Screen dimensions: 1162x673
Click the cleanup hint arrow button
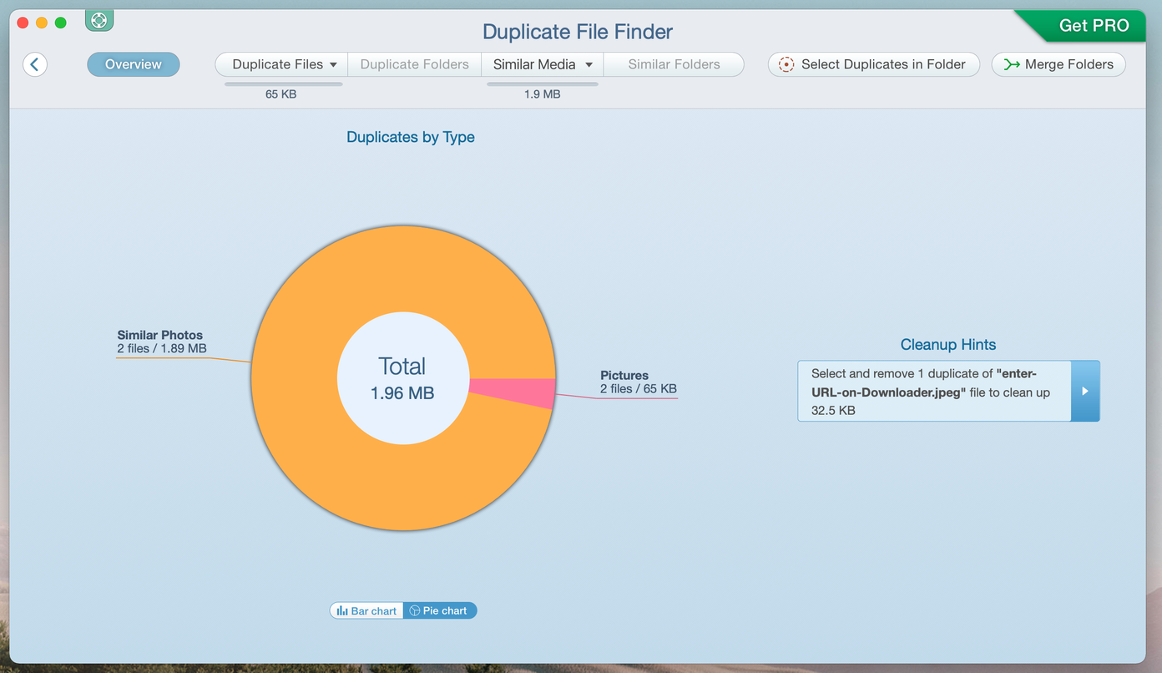coord(1085,391)
